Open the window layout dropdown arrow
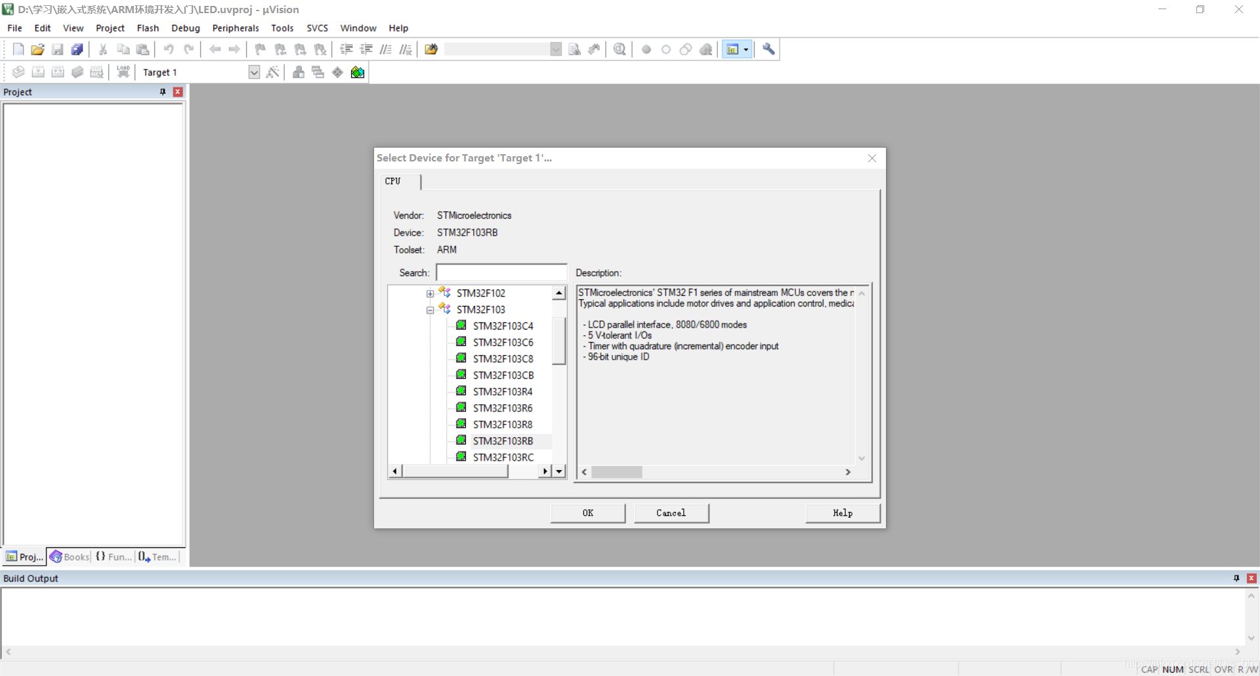This screenshot has width=1260, height=676. (746, 49)
